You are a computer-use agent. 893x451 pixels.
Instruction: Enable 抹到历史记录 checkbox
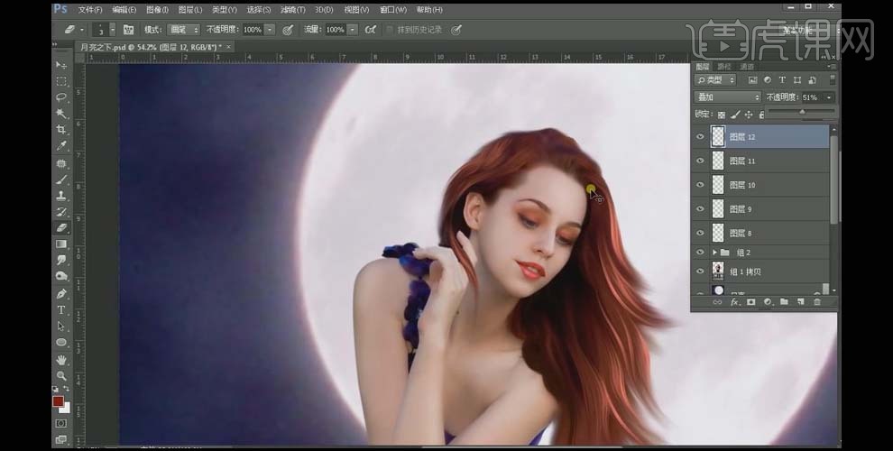[x=390, y=30]
